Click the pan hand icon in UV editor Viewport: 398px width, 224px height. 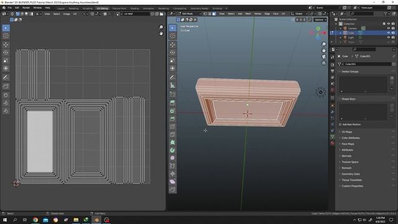pos(161,33)
